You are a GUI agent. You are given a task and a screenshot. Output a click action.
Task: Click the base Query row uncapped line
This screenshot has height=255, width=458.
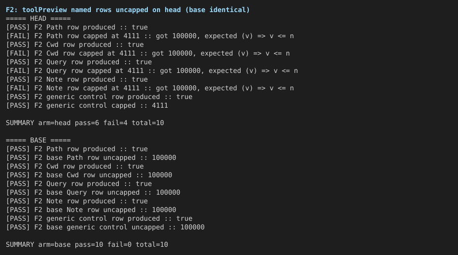pyautogui.click(x=93, y=193)
